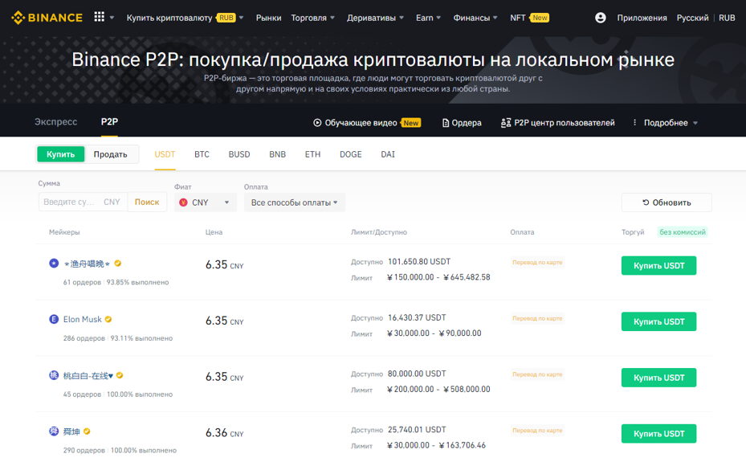Select the BUSD coin tab
The width and height of the screenshot is (746, 462).
238,154
